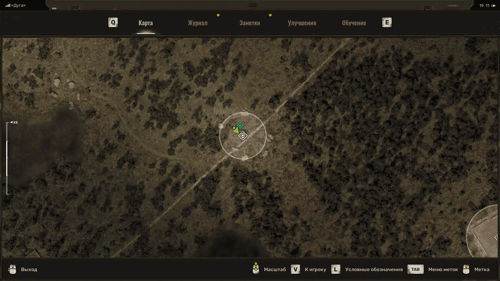Click the white location pin marker on map
The width and height of the screenshot is (500, 281).
(x=243, y=136)
